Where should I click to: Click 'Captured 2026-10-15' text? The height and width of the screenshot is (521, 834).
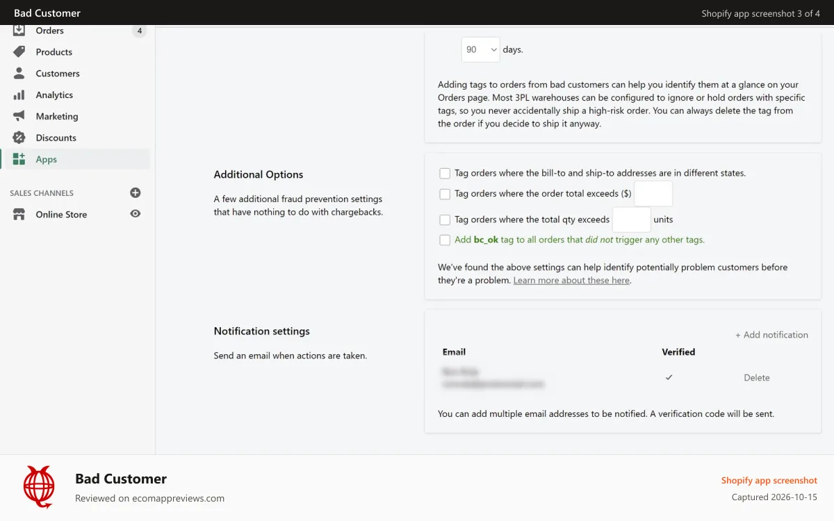(x=774, y=497)
